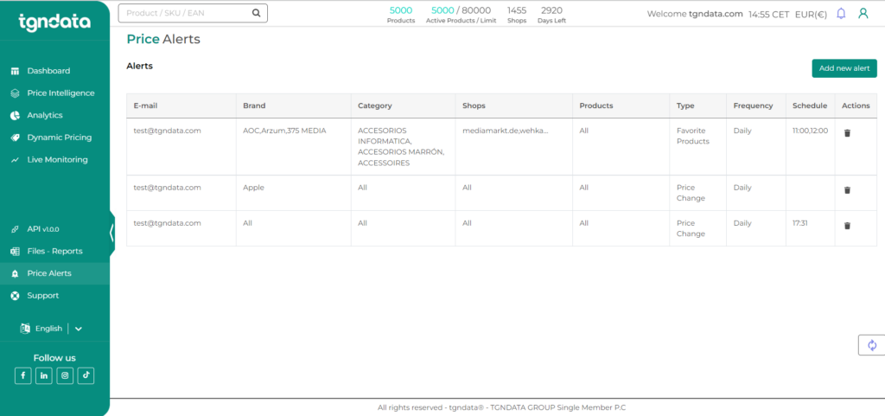The width and height of the screenshot is (885, 416).
Task: Expand the English language dropdown
Action: coord(79,329)
